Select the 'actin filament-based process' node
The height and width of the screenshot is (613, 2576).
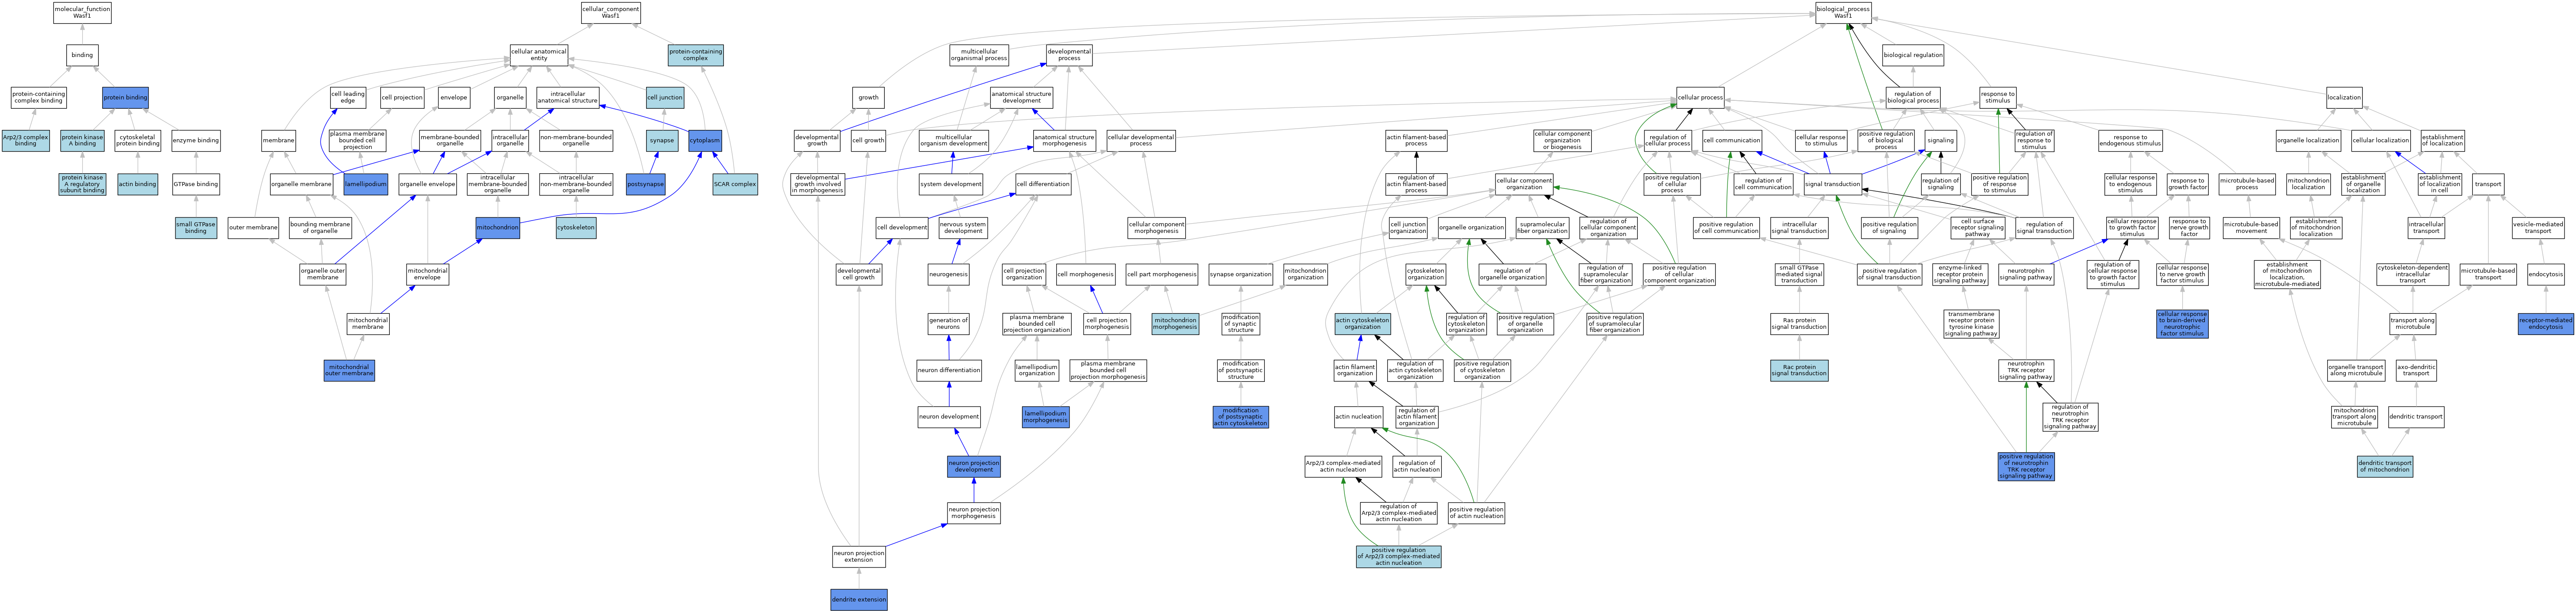tap(1416, 141)
